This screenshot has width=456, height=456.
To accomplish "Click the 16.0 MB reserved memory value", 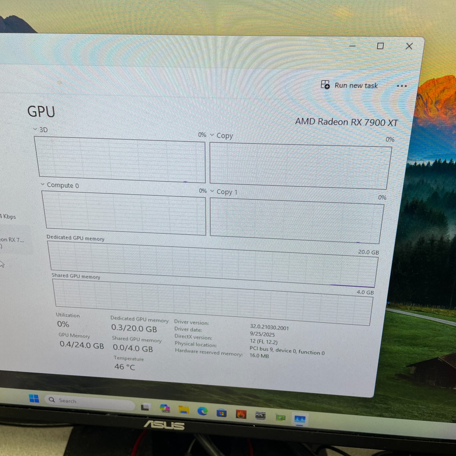I will pyautogui.click(x=259, y=356).
